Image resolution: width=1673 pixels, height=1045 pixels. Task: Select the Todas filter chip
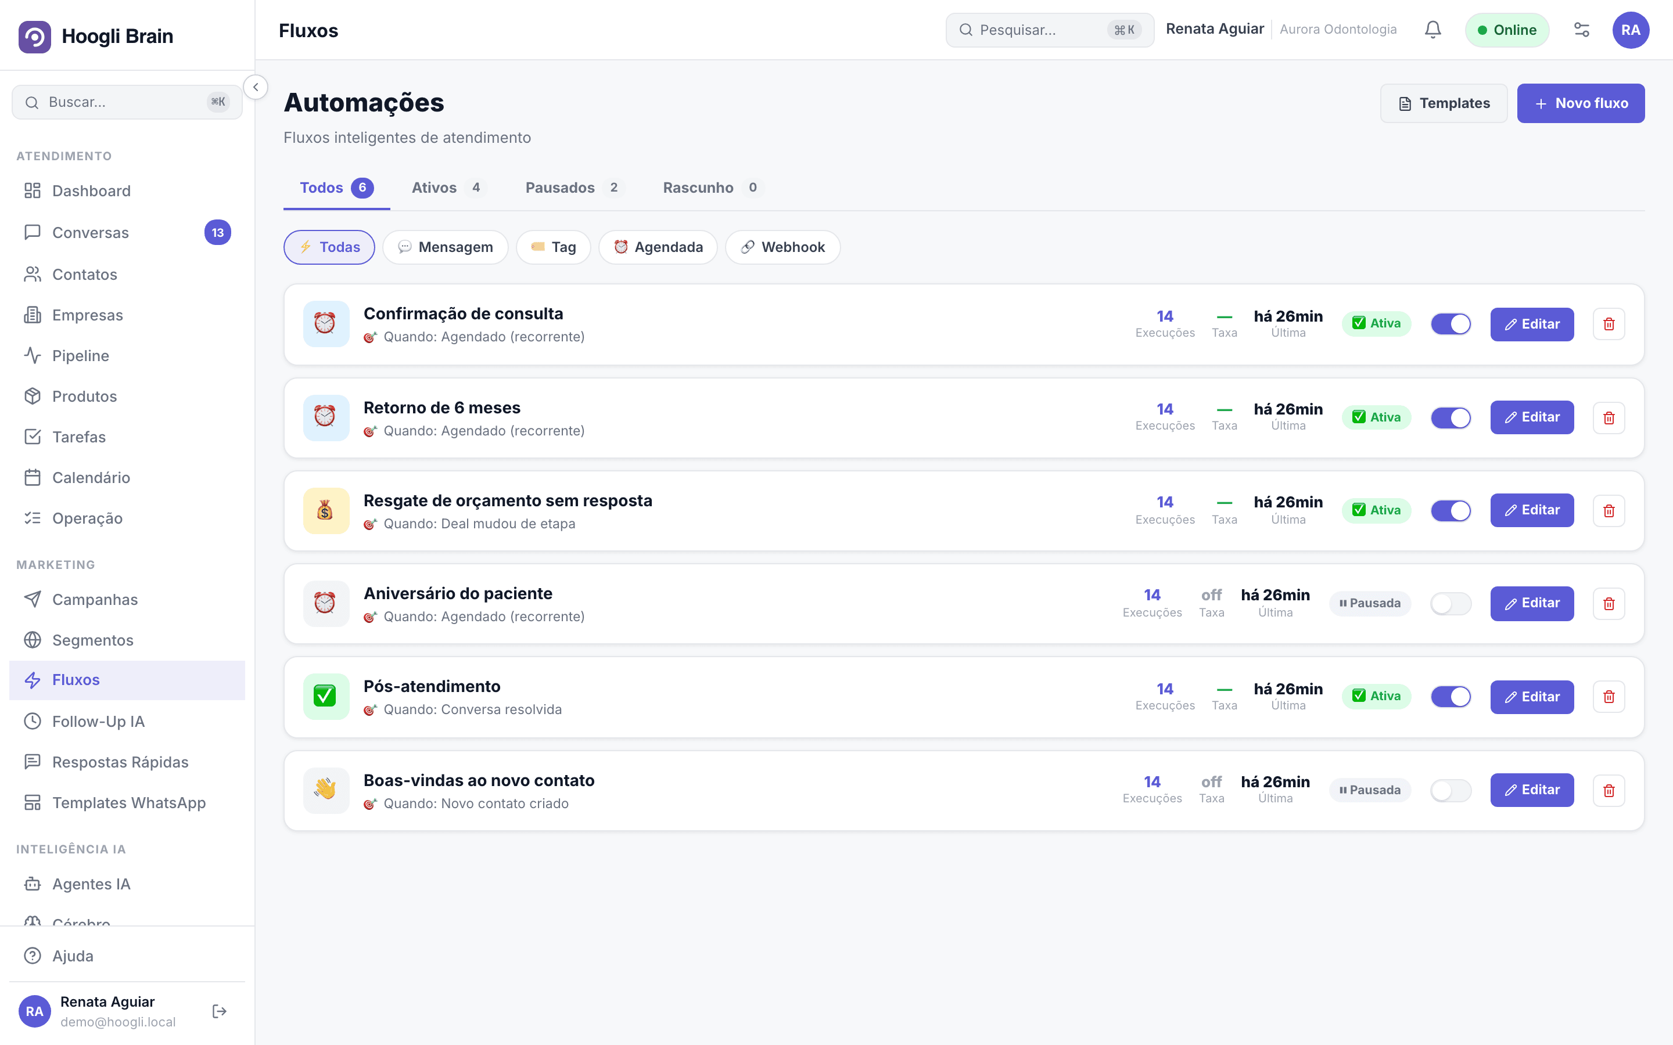point(329,247)
